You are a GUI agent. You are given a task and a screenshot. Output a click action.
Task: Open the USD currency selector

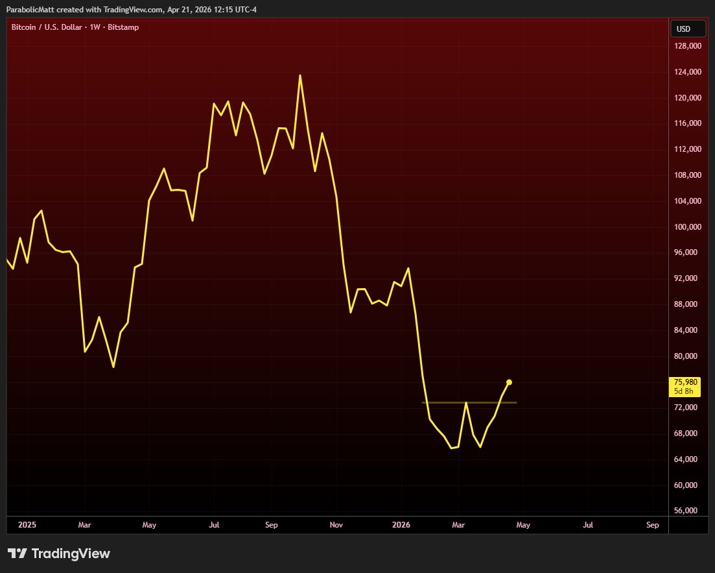pos(683,29)
